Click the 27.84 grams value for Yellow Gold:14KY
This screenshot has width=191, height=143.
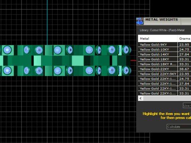pyautogui.click(x=184, y=54)
